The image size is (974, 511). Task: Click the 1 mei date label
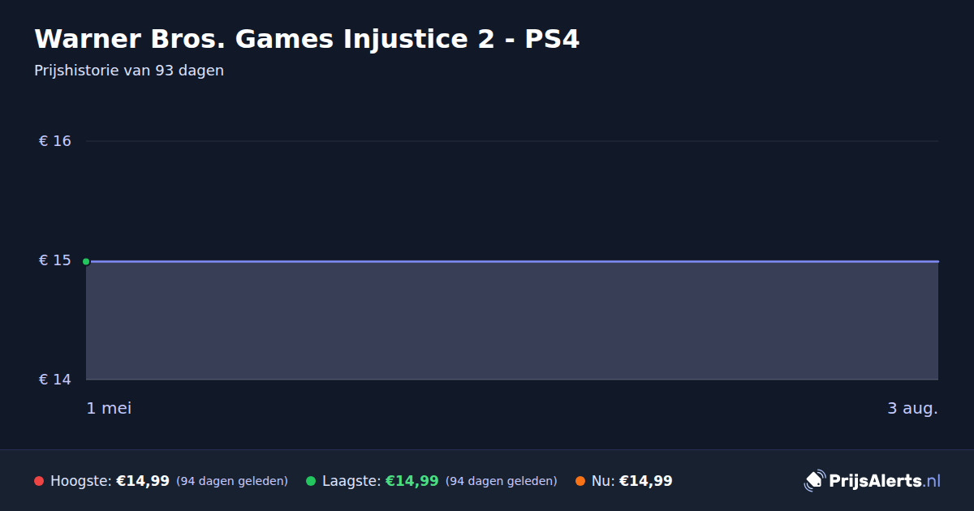coord(109,408)
